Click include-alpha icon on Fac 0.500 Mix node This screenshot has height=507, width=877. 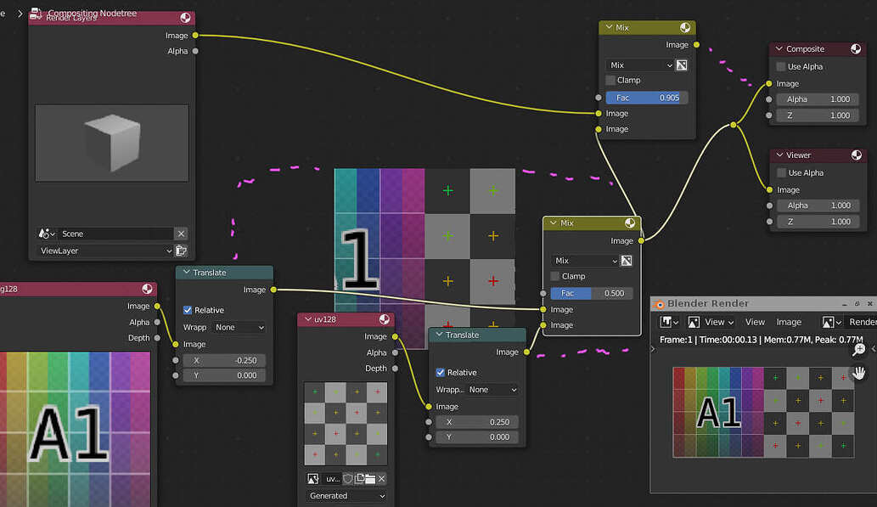click(x=627, y=261)
